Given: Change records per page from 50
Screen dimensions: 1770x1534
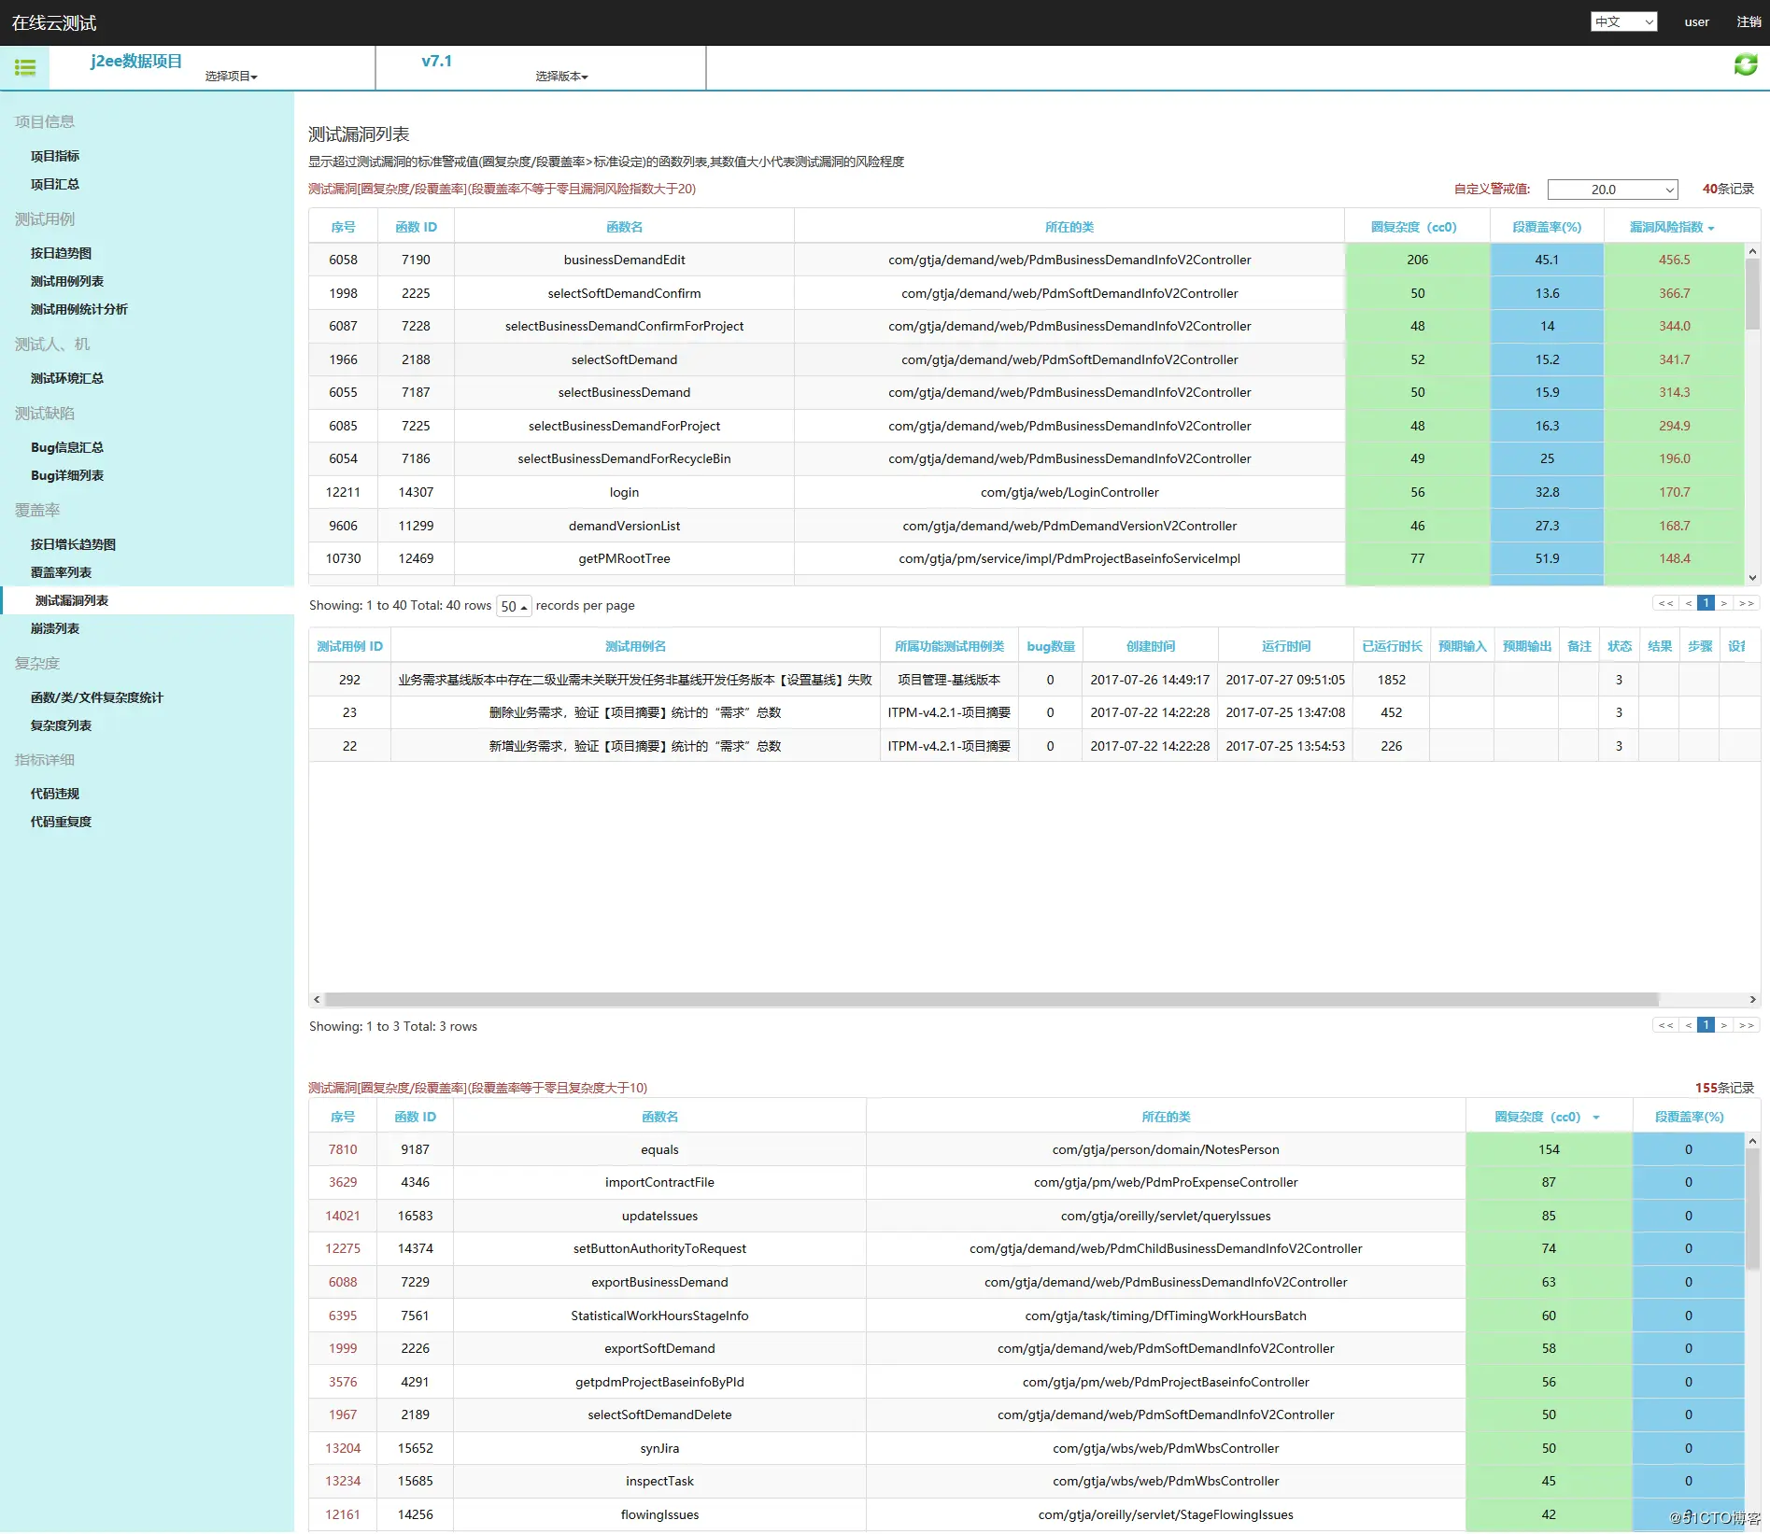Looking at the screenshot, I should pyautogui.click(x=514, y=606).
